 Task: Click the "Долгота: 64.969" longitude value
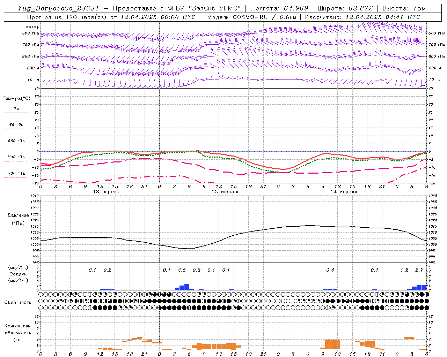(x=279, y=8)
